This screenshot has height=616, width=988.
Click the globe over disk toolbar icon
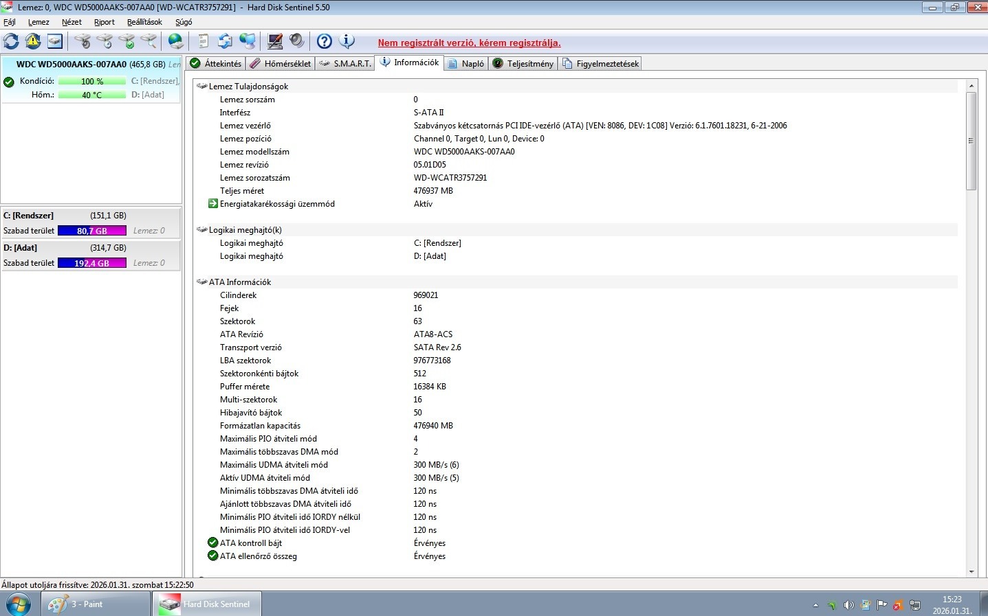176,41
